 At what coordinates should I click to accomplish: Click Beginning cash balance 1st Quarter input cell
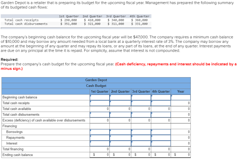[x=99, y=97]
